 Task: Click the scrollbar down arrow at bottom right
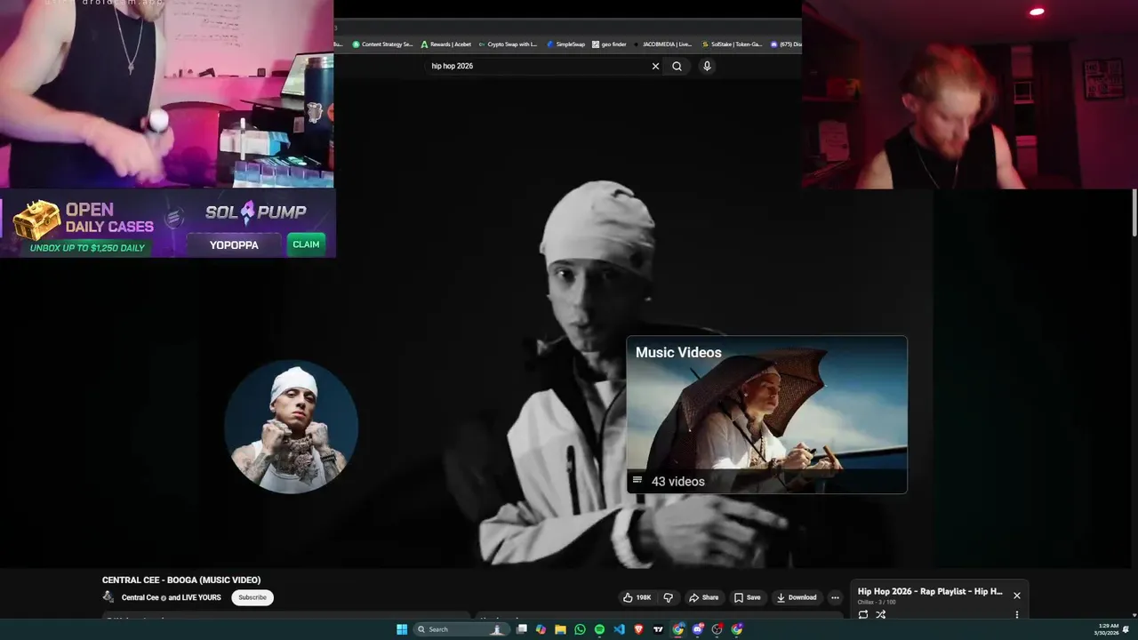tap(1134, 615)
